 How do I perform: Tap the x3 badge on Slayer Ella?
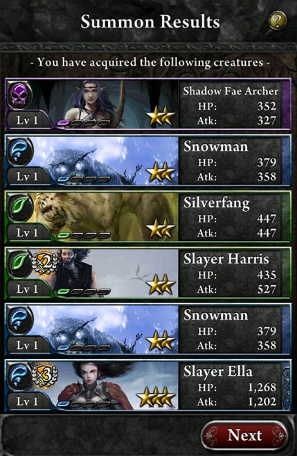pos(44,375)
